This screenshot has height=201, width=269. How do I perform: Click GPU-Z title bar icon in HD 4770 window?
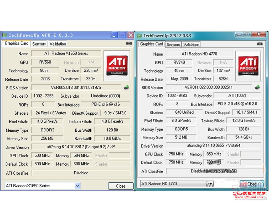tap(139, 36)
